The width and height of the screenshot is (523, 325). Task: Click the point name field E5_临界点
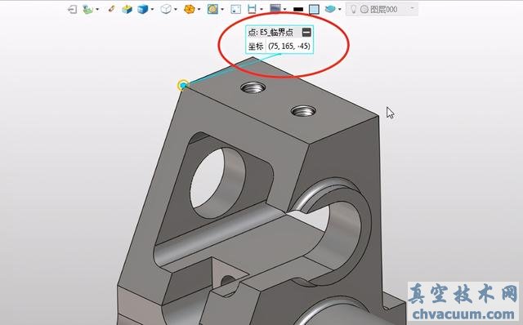(276, 33)
